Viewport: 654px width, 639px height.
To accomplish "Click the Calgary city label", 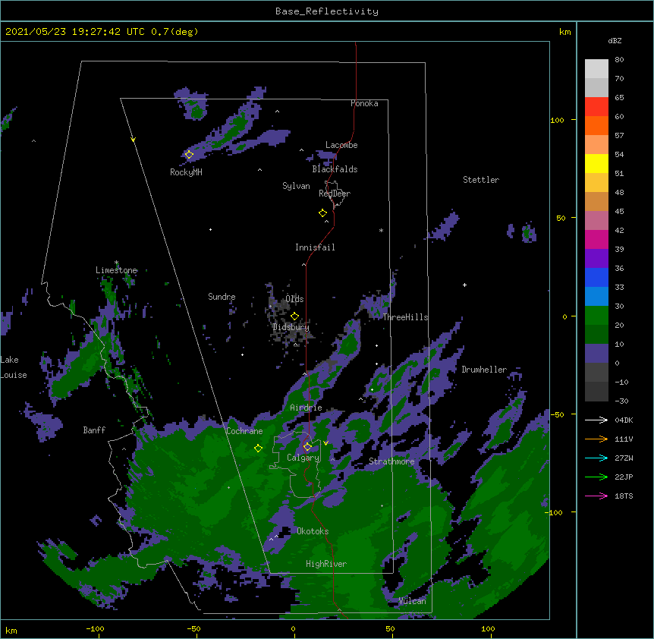I will pyautogui.click(x=303, y=458).
